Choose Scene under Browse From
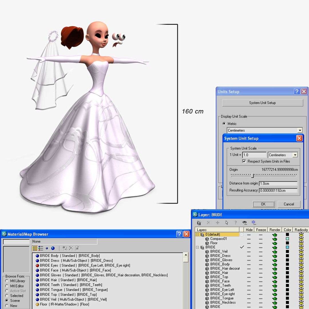The height and width of the screenshot is (309, 309). point(7,300)
